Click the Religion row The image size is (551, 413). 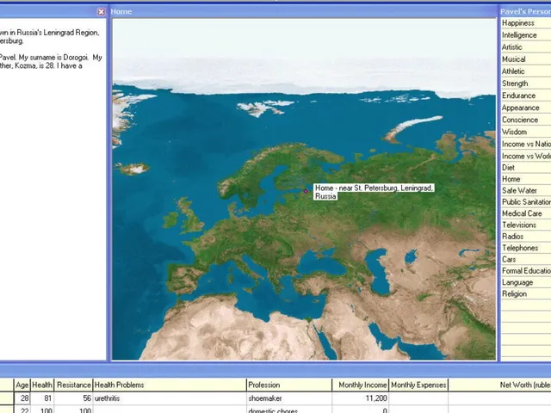526,294
